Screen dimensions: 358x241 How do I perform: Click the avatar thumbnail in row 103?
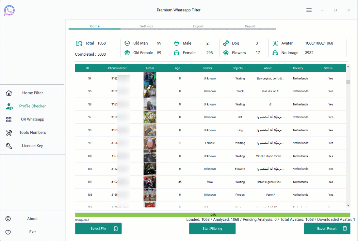(150, 195)
